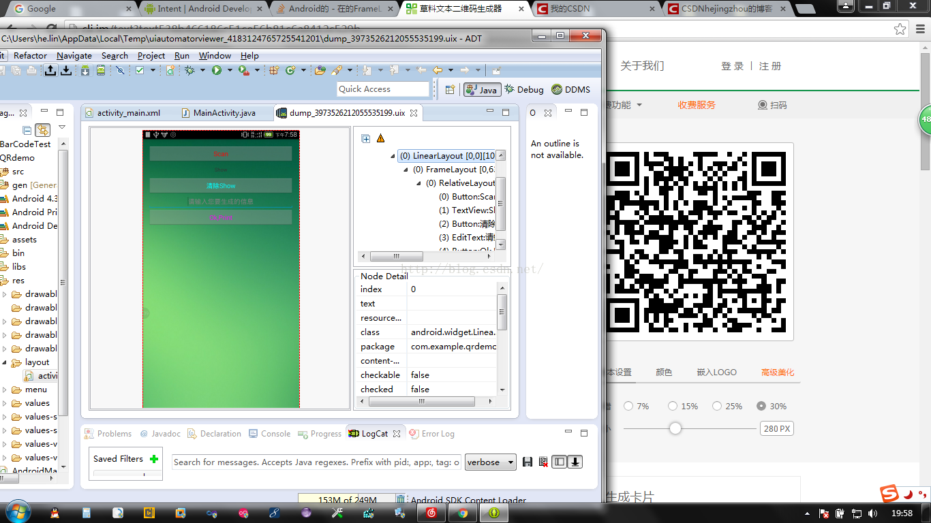Open the Project menu
This screenshot has width=931, height=523.
[x=151, y=55]
